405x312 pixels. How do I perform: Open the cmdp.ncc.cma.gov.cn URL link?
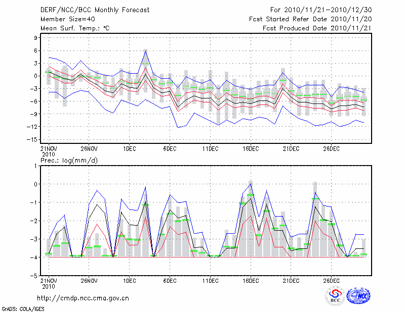[x=83, y=298]
